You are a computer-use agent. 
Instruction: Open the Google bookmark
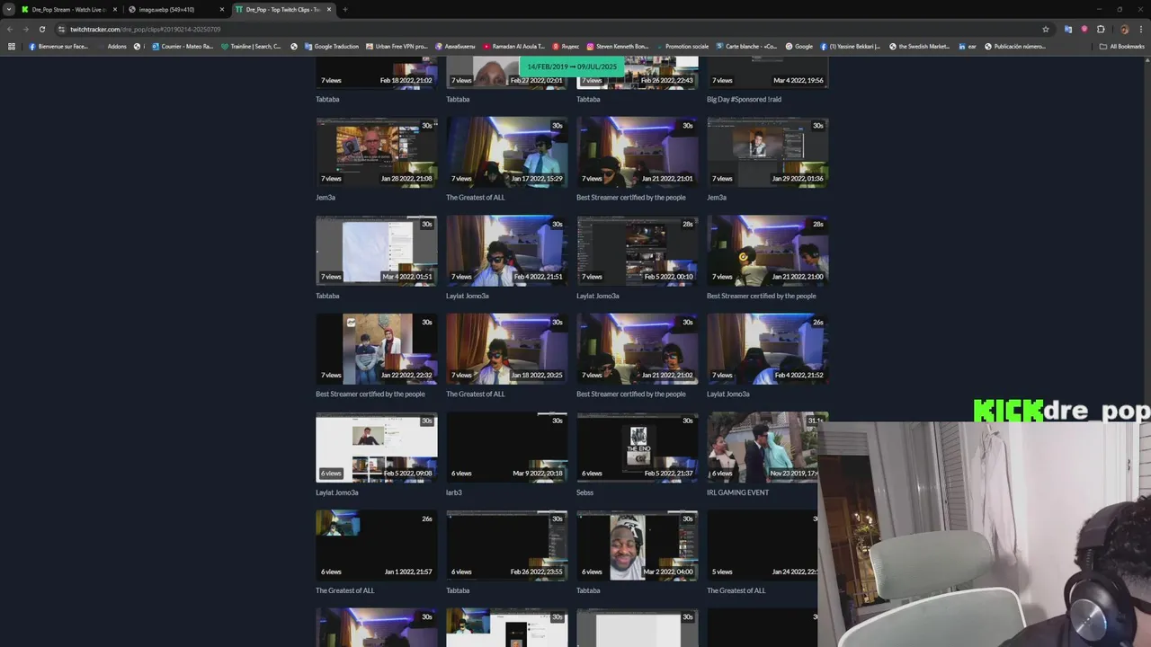coord(799,46)
